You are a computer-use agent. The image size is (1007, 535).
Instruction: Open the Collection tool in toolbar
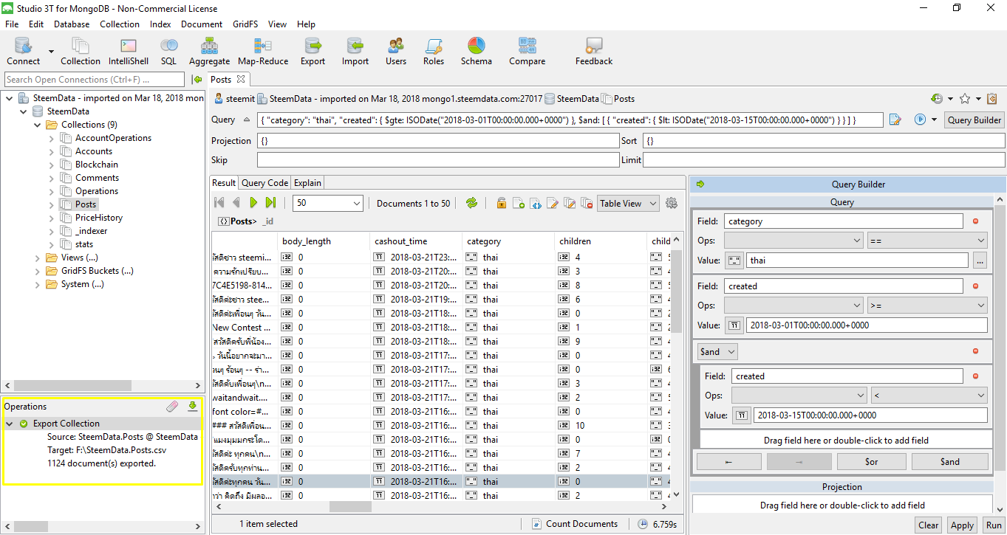[80, 52]
